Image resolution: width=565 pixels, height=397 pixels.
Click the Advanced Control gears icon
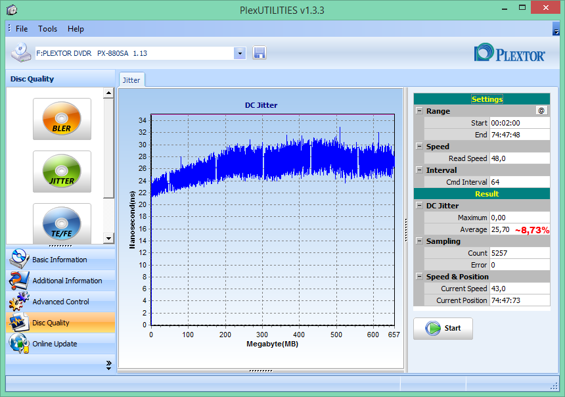(x=19, y=302)
